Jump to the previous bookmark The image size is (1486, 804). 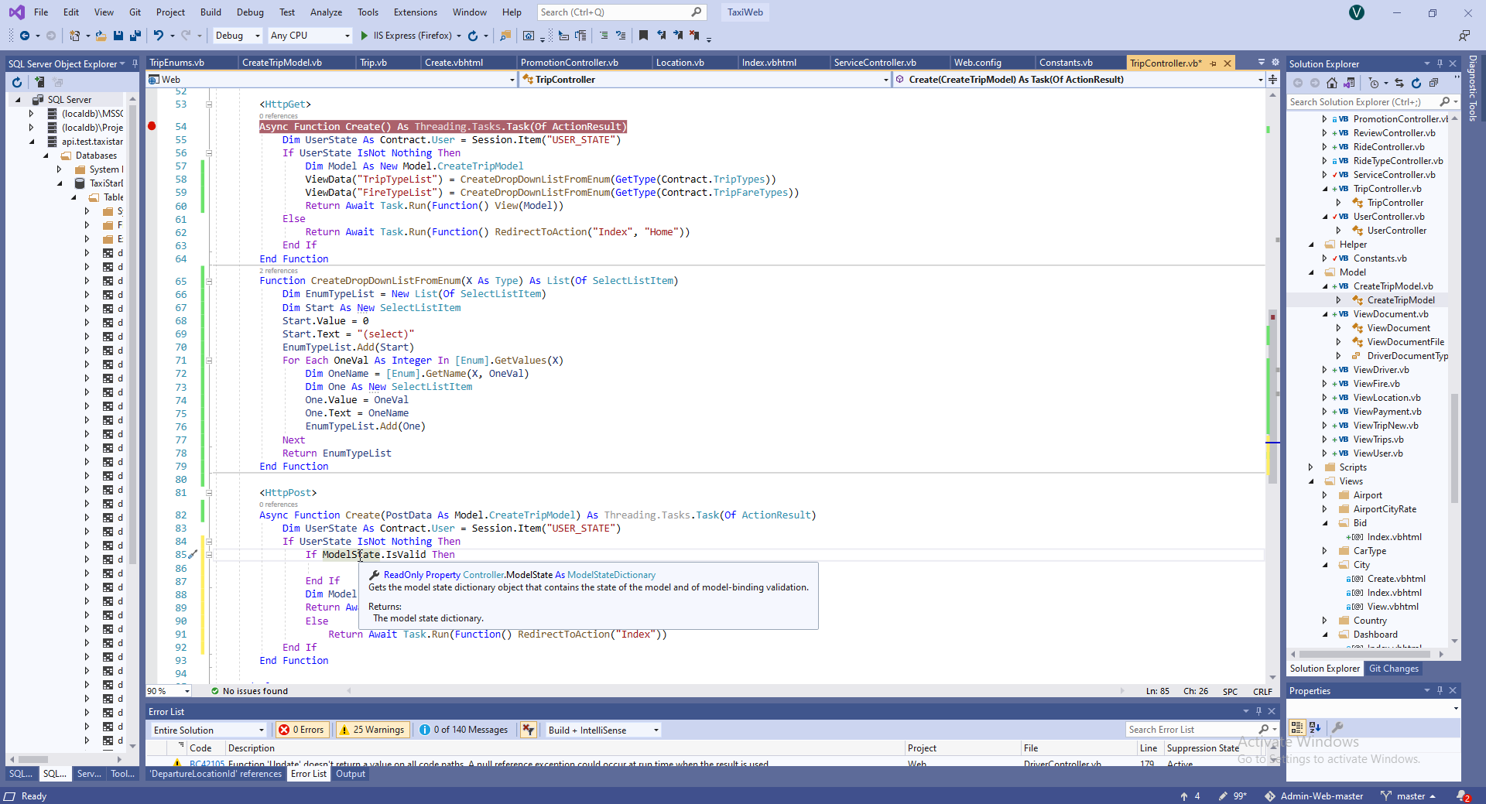[661, 36]
